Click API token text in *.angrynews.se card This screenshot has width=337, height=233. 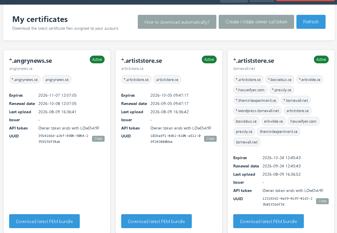[69, 128]
